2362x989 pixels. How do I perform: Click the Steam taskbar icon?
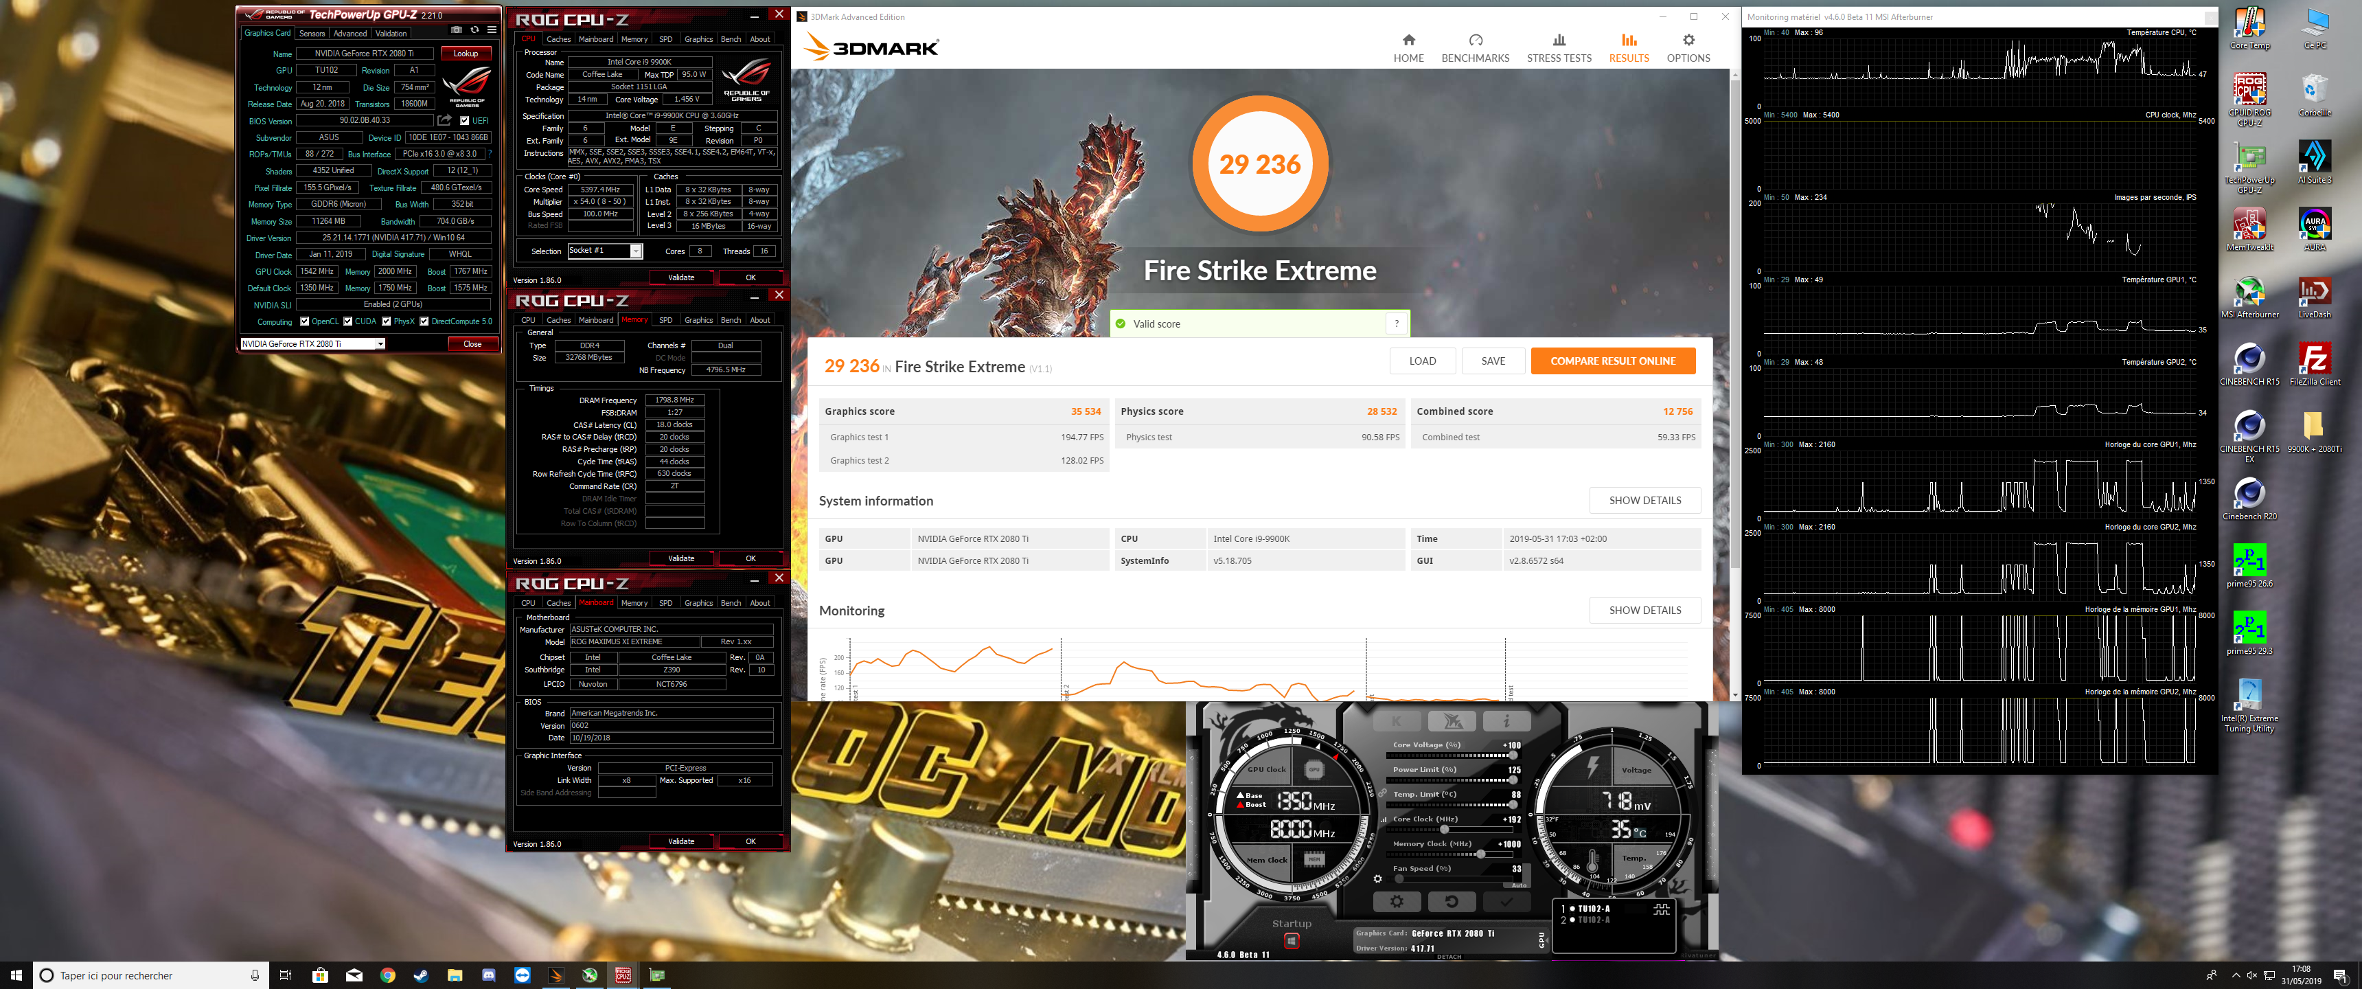[x=421, y=975]
